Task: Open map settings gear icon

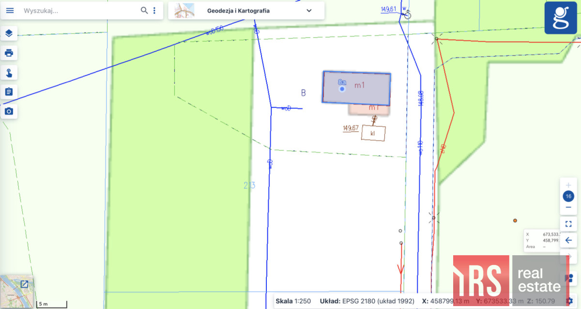Action: (x=569, y=301)
